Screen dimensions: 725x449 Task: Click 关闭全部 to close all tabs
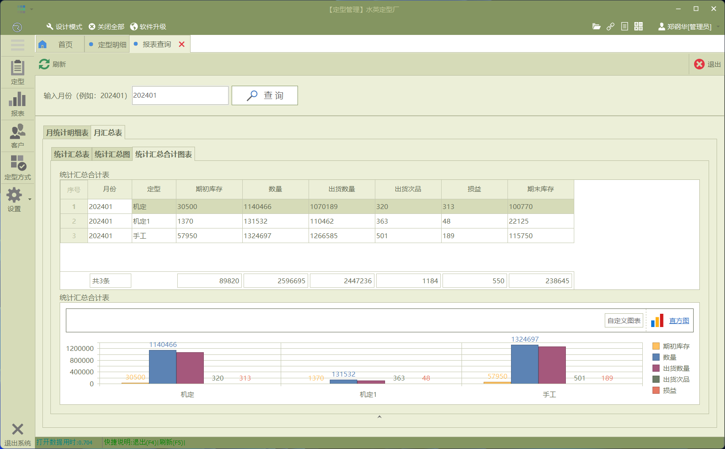coord(107,27)
